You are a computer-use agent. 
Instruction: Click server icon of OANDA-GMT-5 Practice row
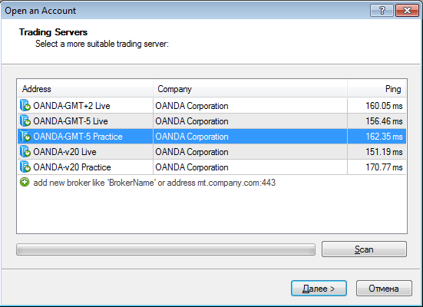25,137
